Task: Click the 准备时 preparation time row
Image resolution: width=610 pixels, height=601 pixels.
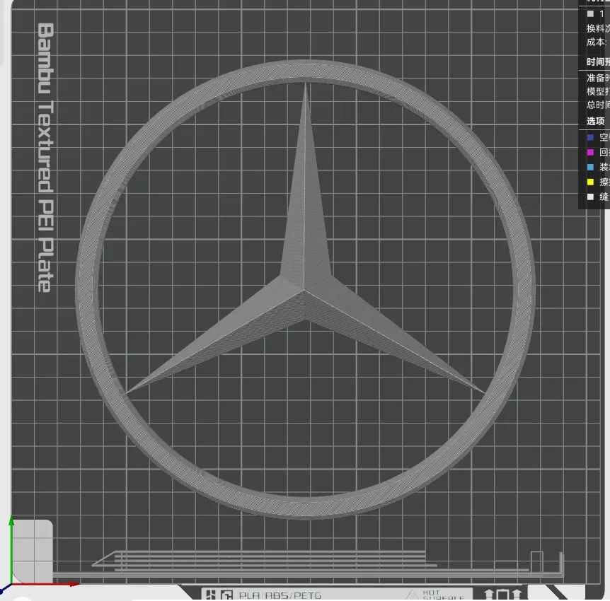Action: [598, 78]
